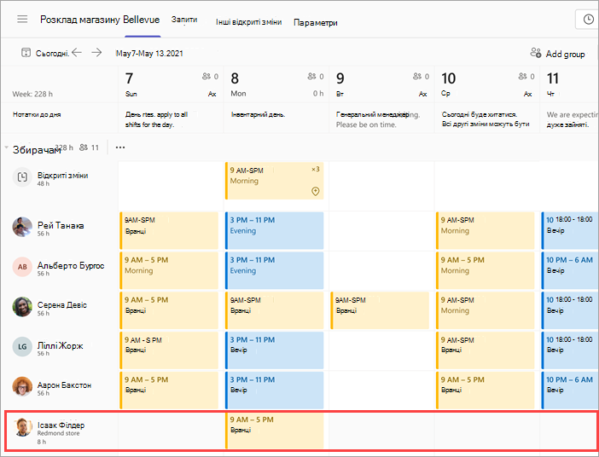The image size is (599, 457).
Task: Click the open shifts clock icon
Action: pos(22,177)
